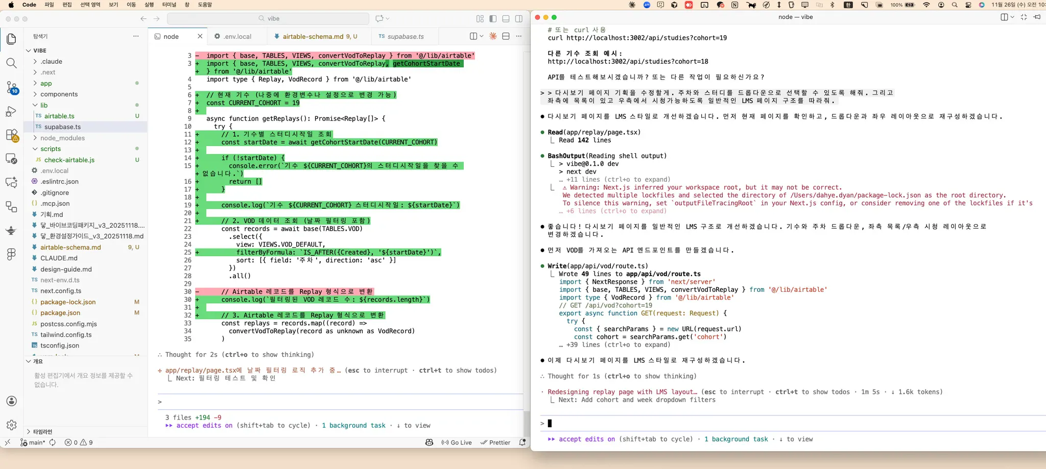
Task: Click errors and warnings count in status bar
Action: pos(79,442)
